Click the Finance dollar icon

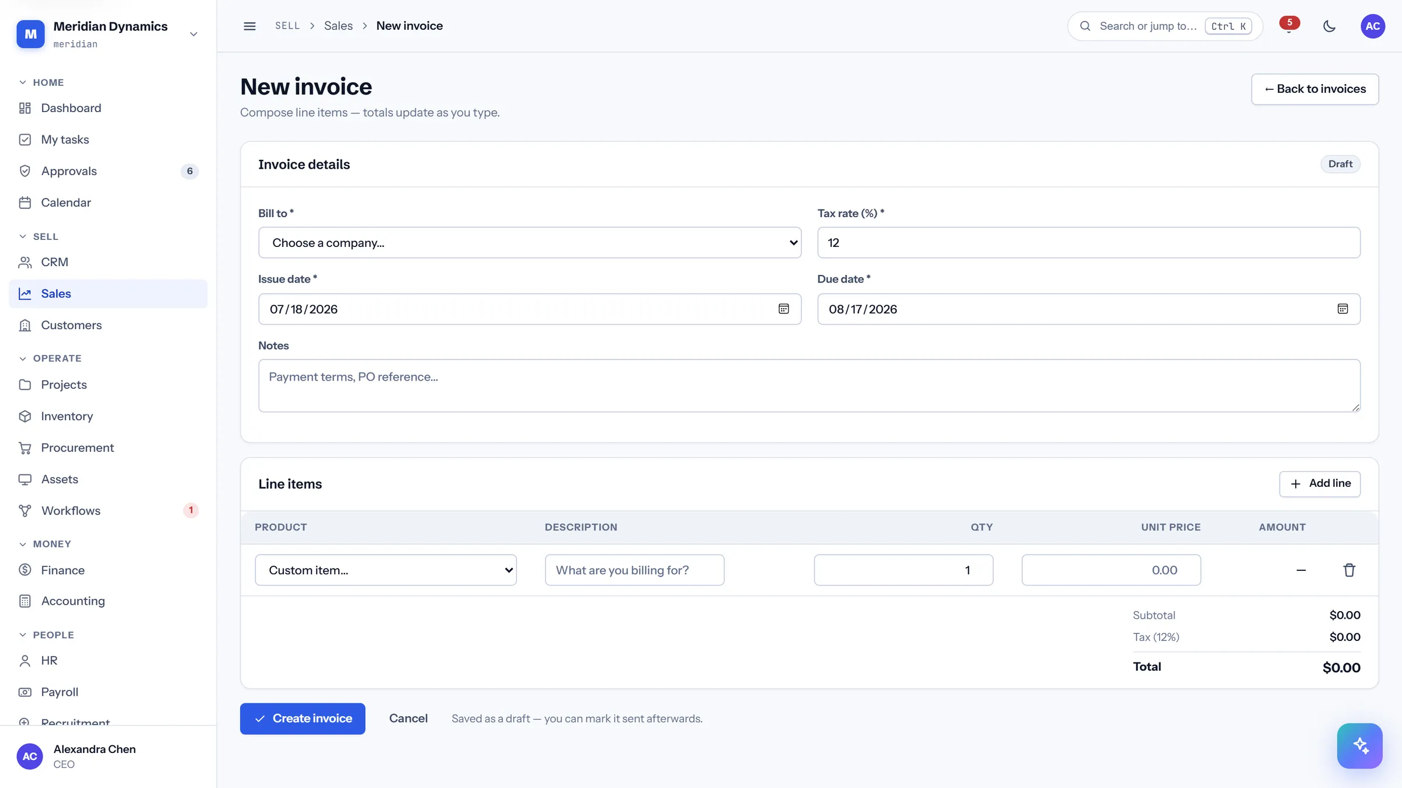25,570
